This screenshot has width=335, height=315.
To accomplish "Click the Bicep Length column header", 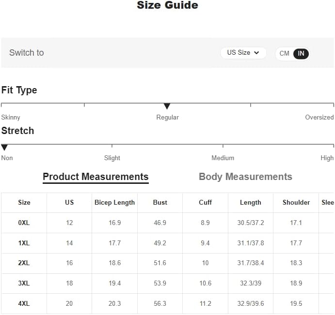I will (114, 202).
